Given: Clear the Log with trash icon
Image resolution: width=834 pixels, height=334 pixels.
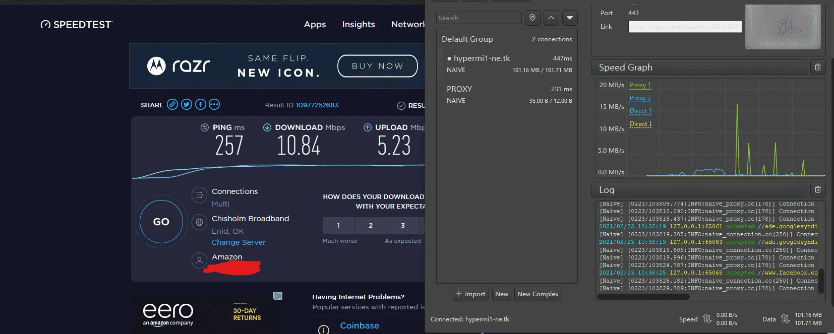Looking at the screenshot, I should pos(818,189).
